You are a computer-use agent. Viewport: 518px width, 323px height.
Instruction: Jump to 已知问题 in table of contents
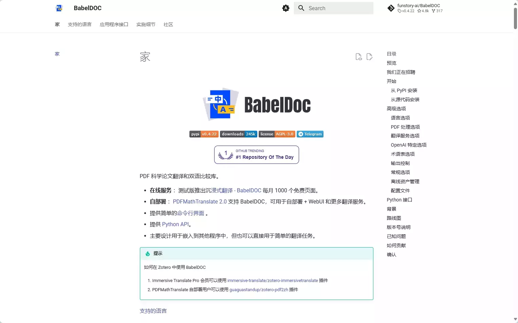396,236
